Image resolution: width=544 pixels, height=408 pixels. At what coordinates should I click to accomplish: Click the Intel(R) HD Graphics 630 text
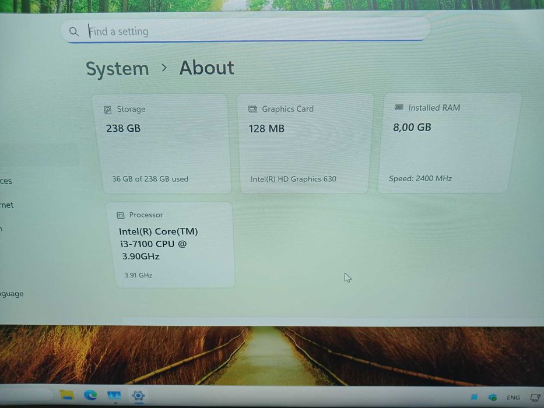[x=293, y=179]
